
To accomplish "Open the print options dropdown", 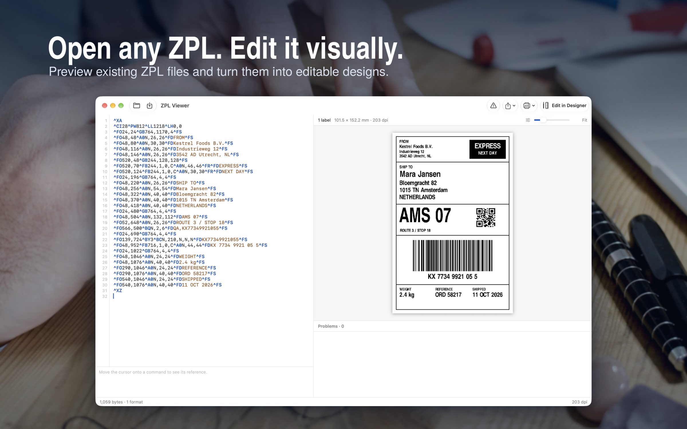I will pos(529,106).
